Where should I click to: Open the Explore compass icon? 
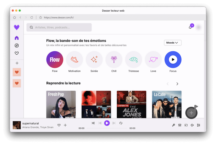pyautogui.click(x=17, y=45)
